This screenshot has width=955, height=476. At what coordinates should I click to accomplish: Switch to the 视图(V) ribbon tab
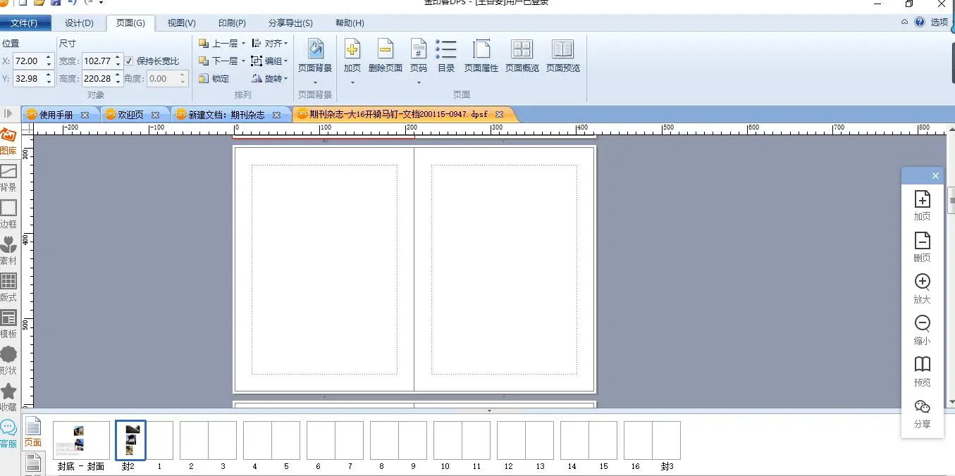[x=181, y=23]
